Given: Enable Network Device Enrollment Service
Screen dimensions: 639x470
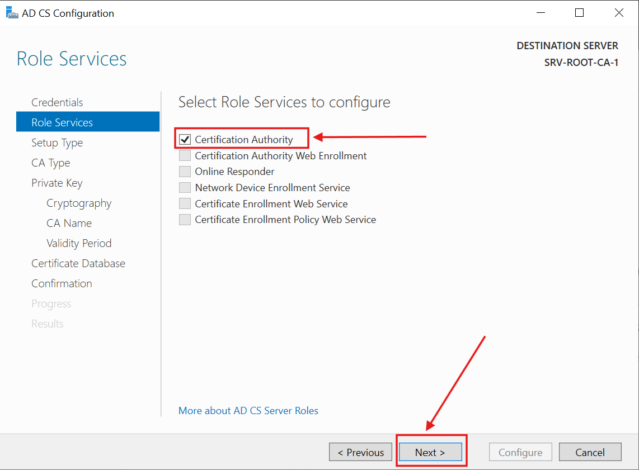Looking at the screenshot, I should 185,187.
